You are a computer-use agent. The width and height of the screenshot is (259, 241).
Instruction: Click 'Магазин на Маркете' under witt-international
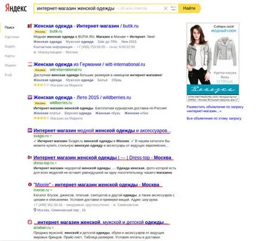[x=66, y=85]
